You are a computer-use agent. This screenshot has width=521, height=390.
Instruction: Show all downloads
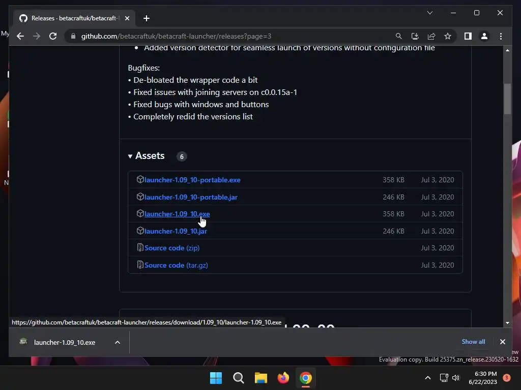click(x=473, y=342)
